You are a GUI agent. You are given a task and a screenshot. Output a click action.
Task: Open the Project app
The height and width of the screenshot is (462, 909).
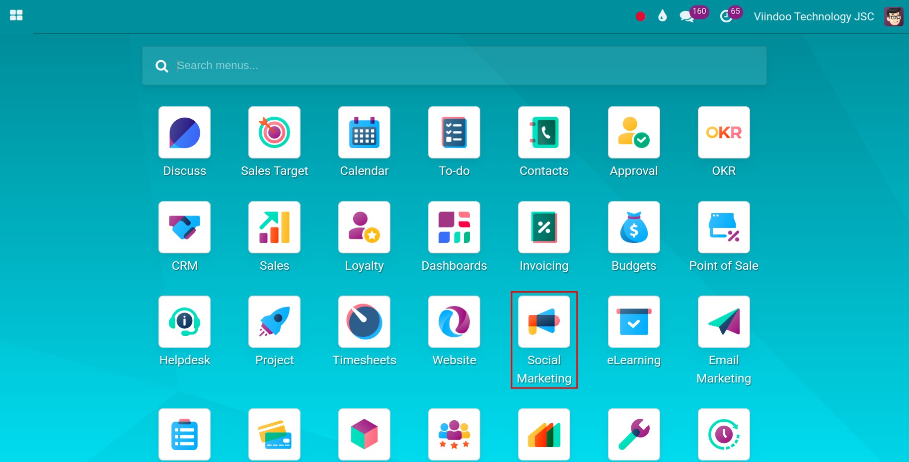point(274,321)
